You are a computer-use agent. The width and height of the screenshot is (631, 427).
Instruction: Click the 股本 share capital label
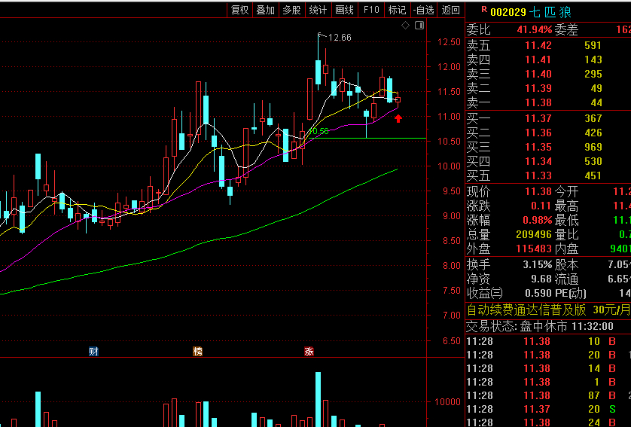pos(566,265)
